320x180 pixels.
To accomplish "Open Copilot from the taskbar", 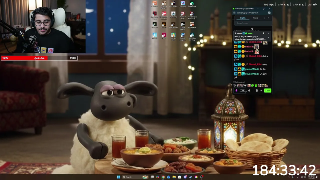I will 157,177.
